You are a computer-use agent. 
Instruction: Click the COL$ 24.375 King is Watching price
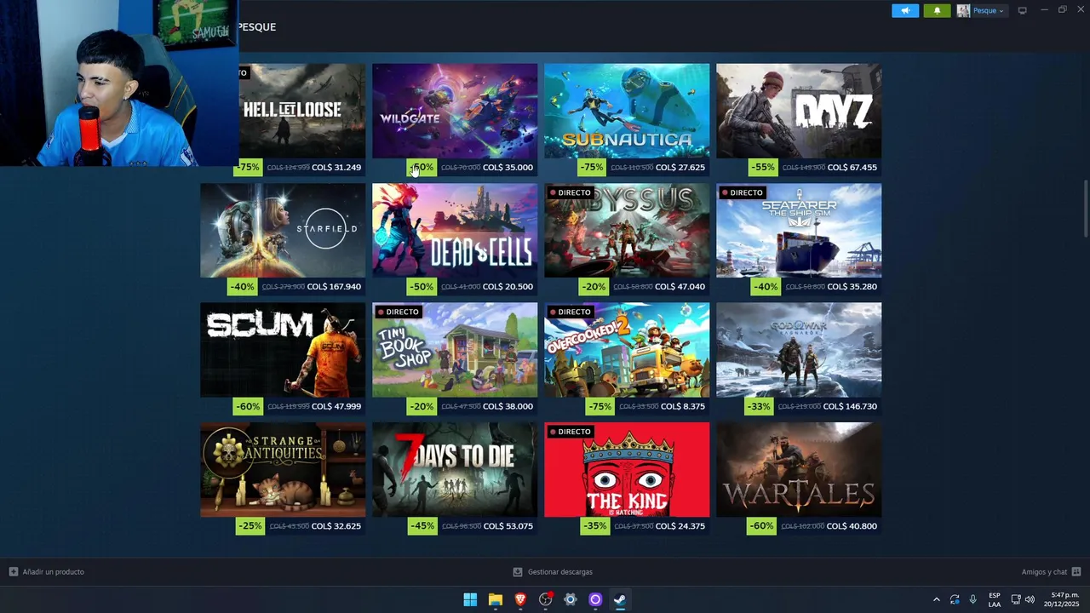[x=680, y=526]
